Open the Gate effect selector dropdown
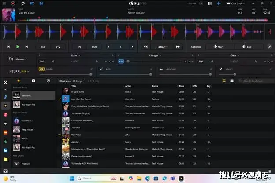This screenshot has height=183, width=275. point(235,55)
